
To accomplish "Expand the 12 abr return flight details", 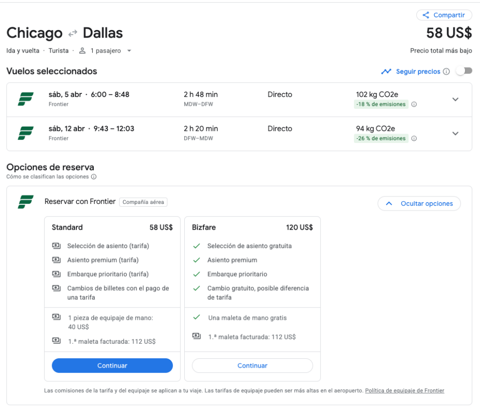I will coord(455,134).
